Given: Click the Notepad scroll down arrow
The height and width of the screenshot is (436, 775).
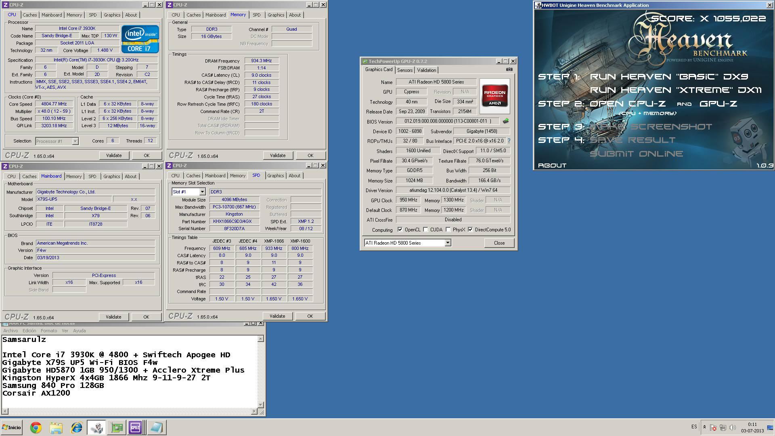Looking at the screenshot, I should click(x=261, y=405).
